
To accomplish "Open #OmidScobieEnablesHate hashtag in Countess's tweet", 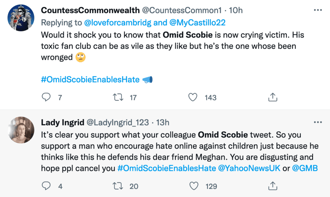I will coord(90,80).
